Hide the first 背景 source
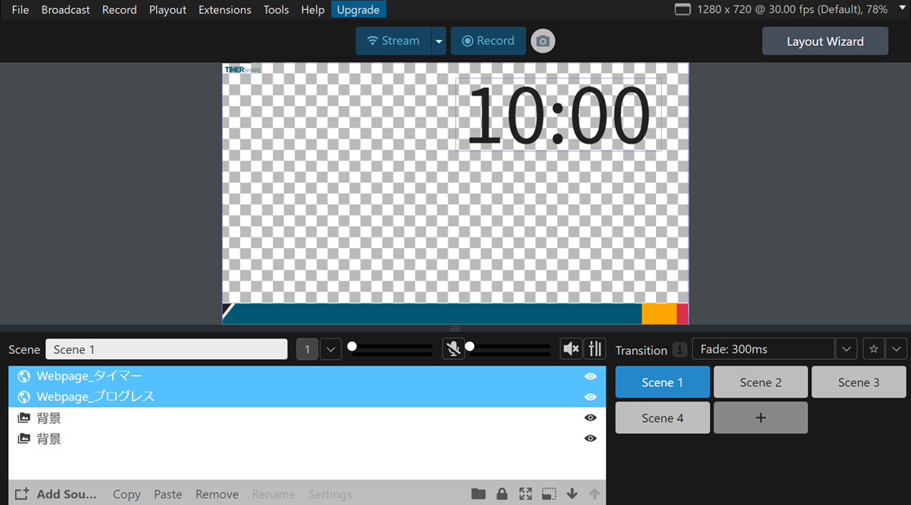 [591, 418]
